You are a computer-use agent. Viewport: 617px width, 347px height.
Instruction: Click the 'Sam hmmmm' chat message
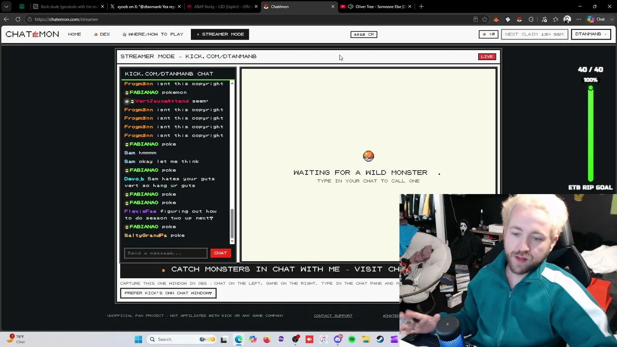click(140, 153)
